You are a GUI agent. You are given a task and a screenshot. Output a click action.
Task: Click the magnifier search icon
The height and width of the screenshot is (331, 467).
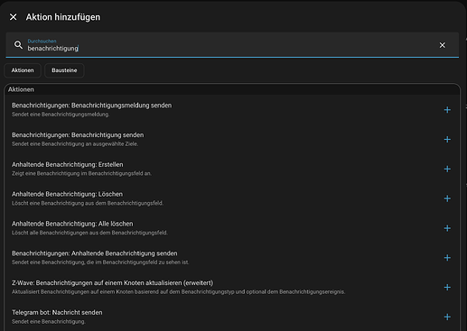[18, 45]
